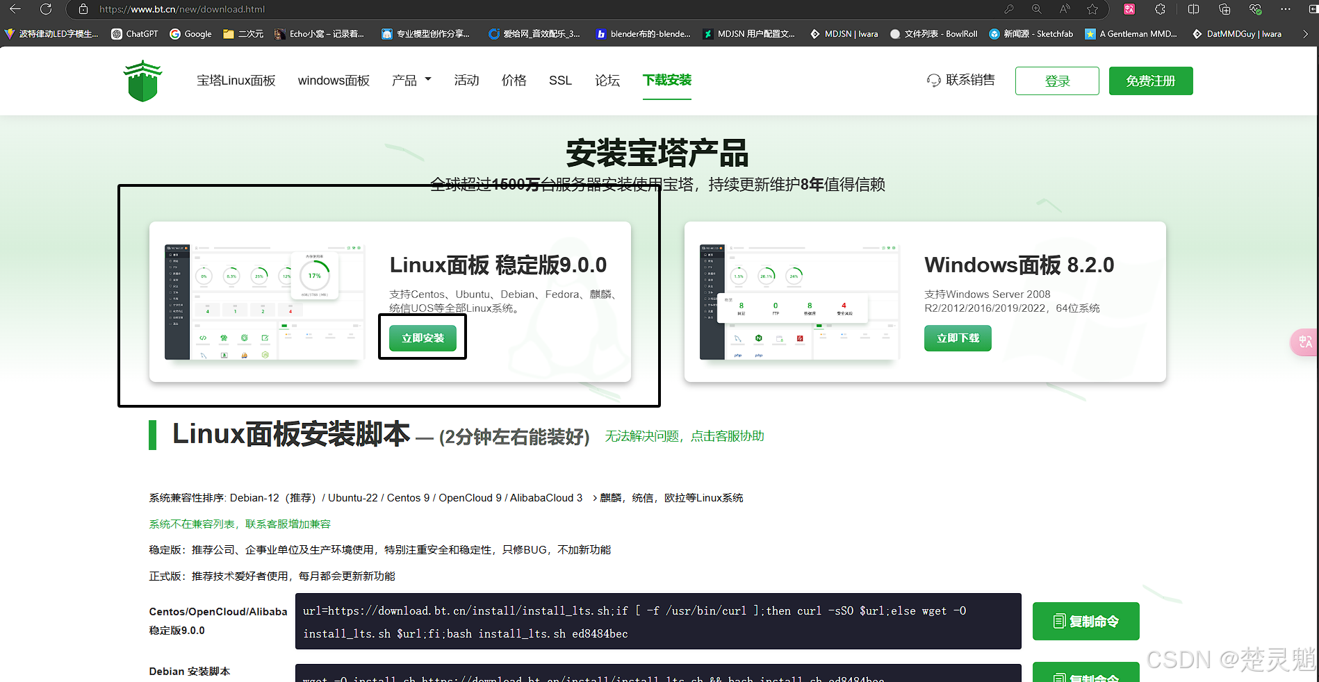This screenshot has height=682, width=1319.
Task: Click the 登录 login button
Action: [x=1057, y=81]
